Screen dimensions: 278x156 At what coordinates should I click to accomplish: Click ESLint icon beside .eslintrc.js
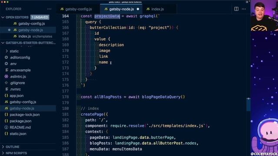coord(7,76)
